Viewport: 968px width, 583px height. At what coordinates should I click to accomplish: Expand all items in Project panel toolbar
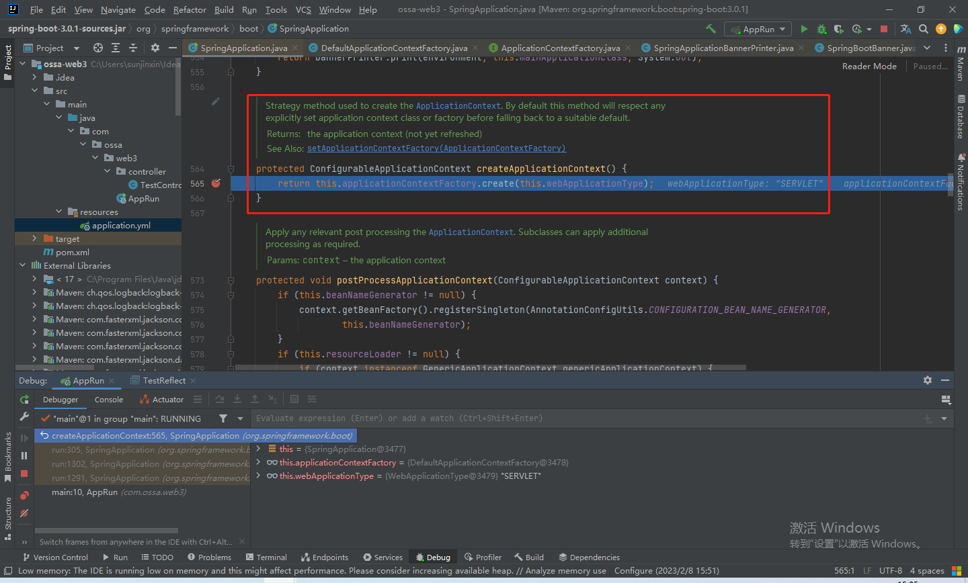pyautogui.click(x=116, y=48)
